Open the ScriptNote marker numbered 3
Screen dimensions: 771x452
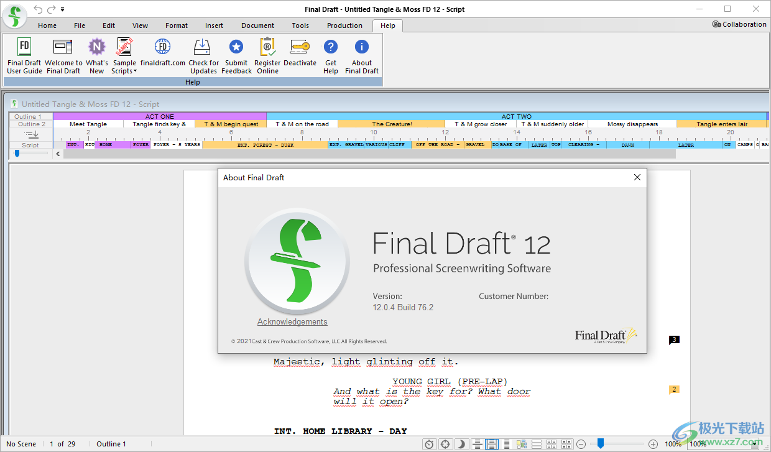674,339
